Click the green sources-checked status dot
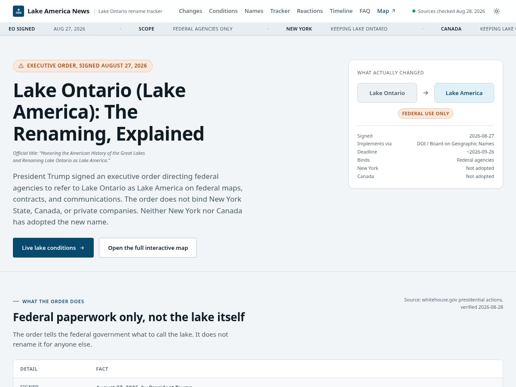516x387 pixels. 414,11
